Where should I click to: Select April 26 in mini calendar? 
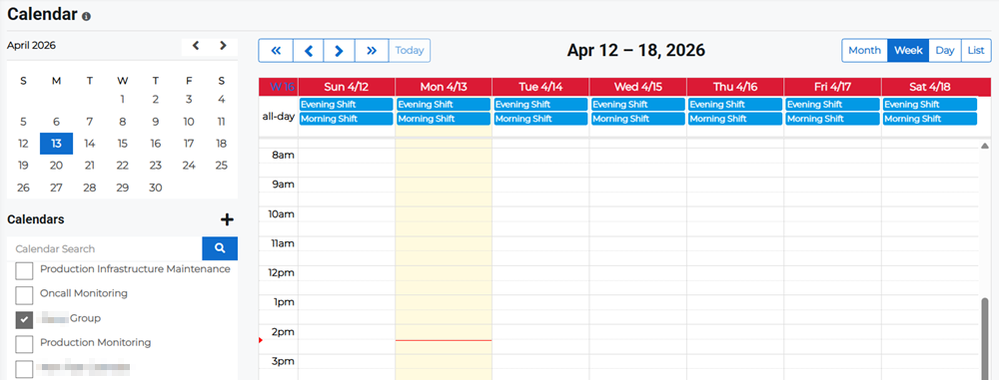(24, 188)
